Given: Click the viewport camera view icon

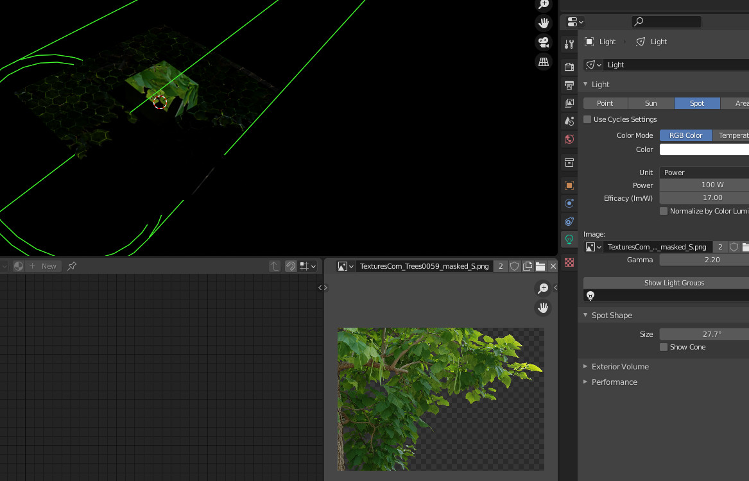Looking at the screenshot, I should click(x=544, y=42).
